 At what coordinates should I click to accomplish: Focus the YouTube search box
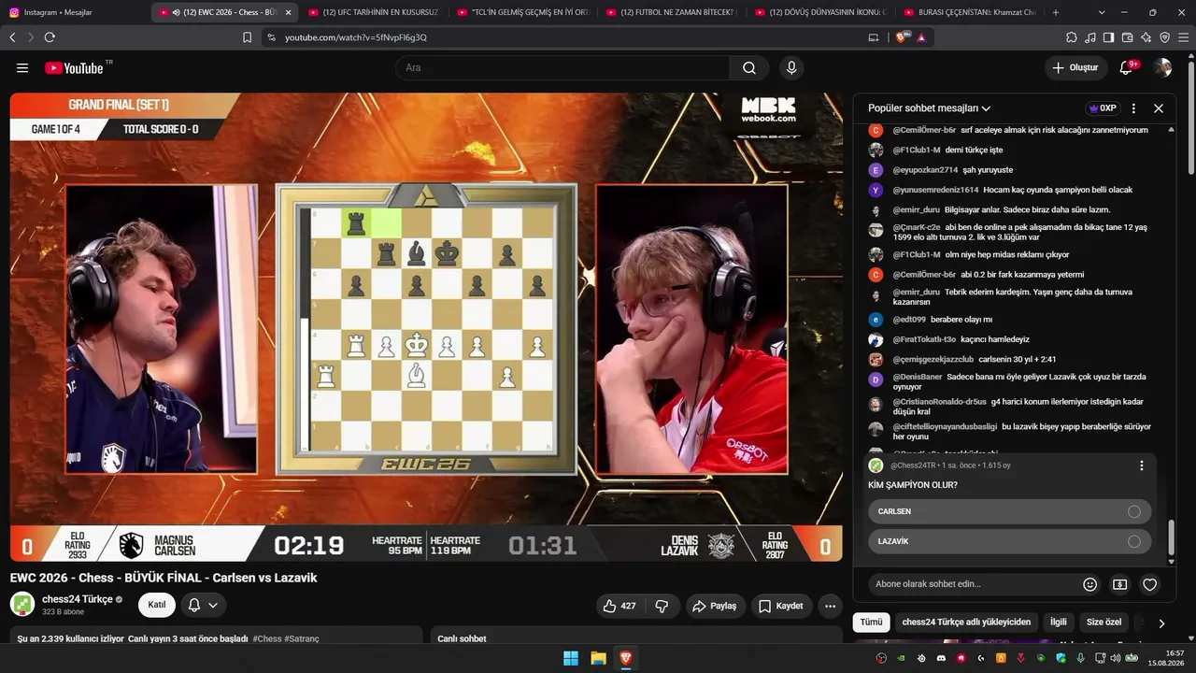click(562, 67)
